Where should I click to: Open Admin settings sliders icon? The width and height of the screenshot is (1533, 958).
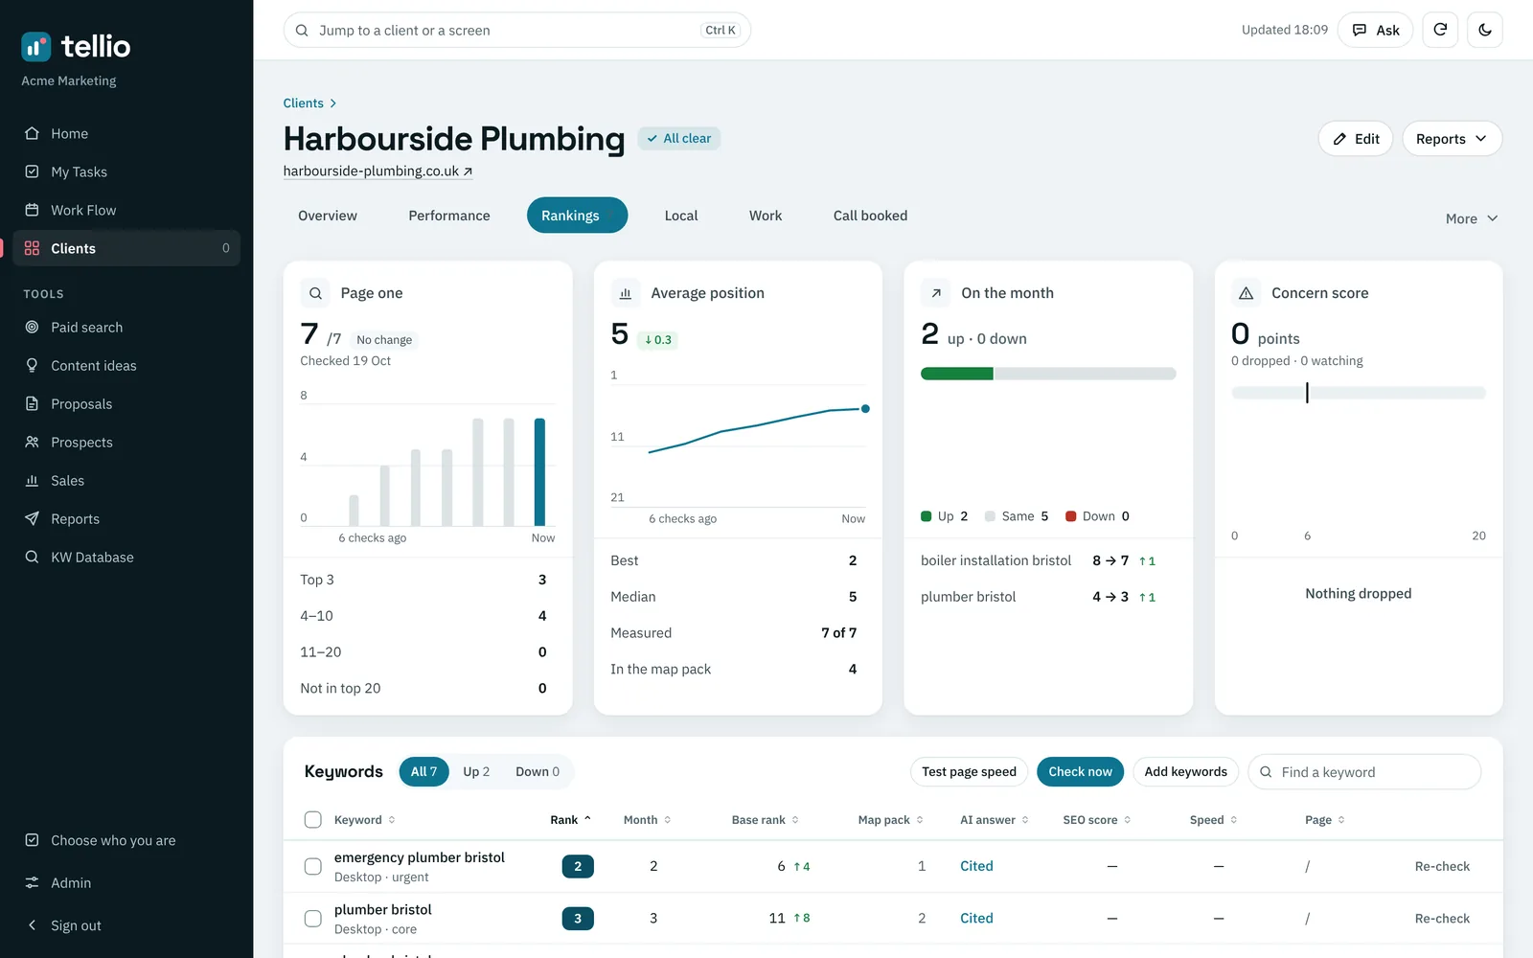(x=32, y=882)
